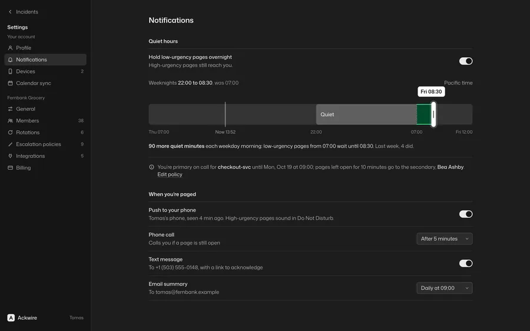
Task: Click the tomas@fernbank.example email text
Action: [187, 292]
